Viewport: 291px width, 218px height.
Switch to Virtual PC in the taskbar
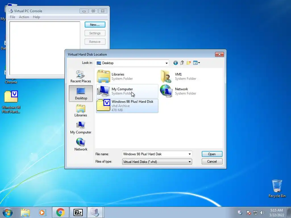coord(95,212)
